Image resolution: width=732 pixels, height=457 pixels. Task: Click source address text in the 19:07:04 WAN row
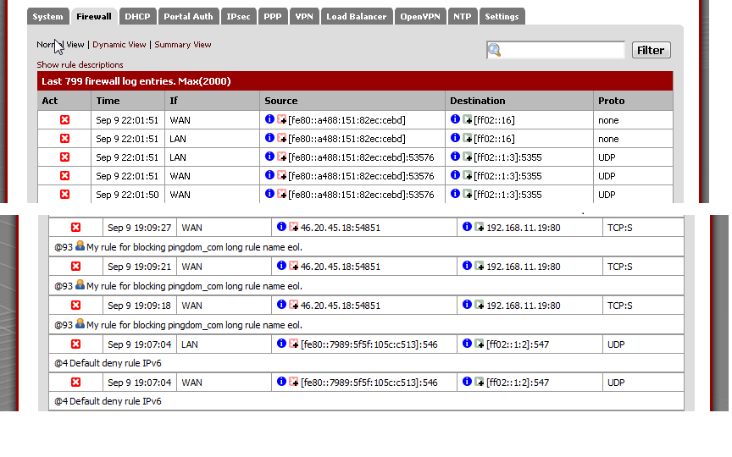pyautogui.click(x=369, y=383)
